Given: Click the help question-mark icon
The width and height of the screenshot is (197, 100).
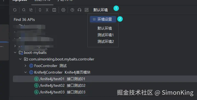Looking at the screenshot, I should coord(72,10).
